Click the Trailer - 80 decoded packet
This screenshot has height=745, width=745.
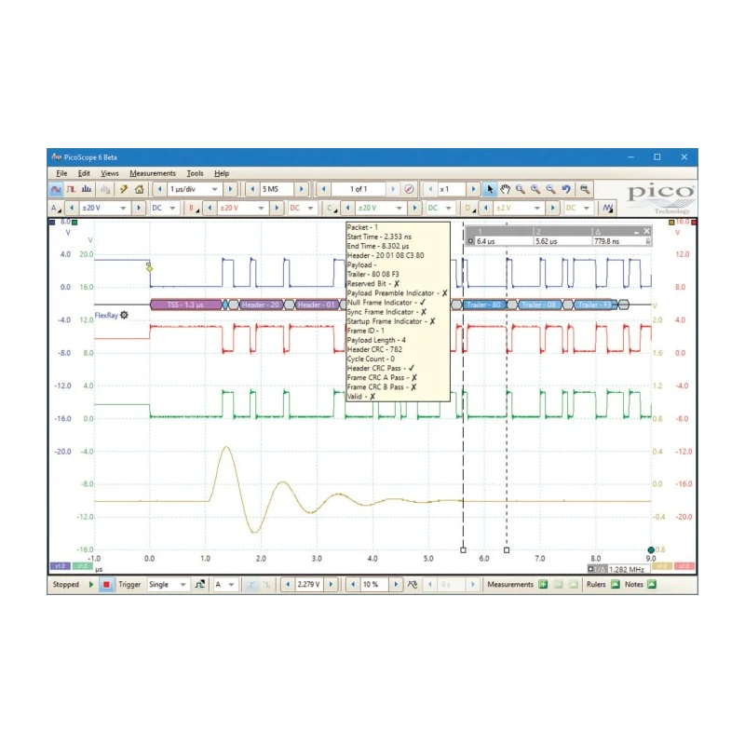[483, 305]
